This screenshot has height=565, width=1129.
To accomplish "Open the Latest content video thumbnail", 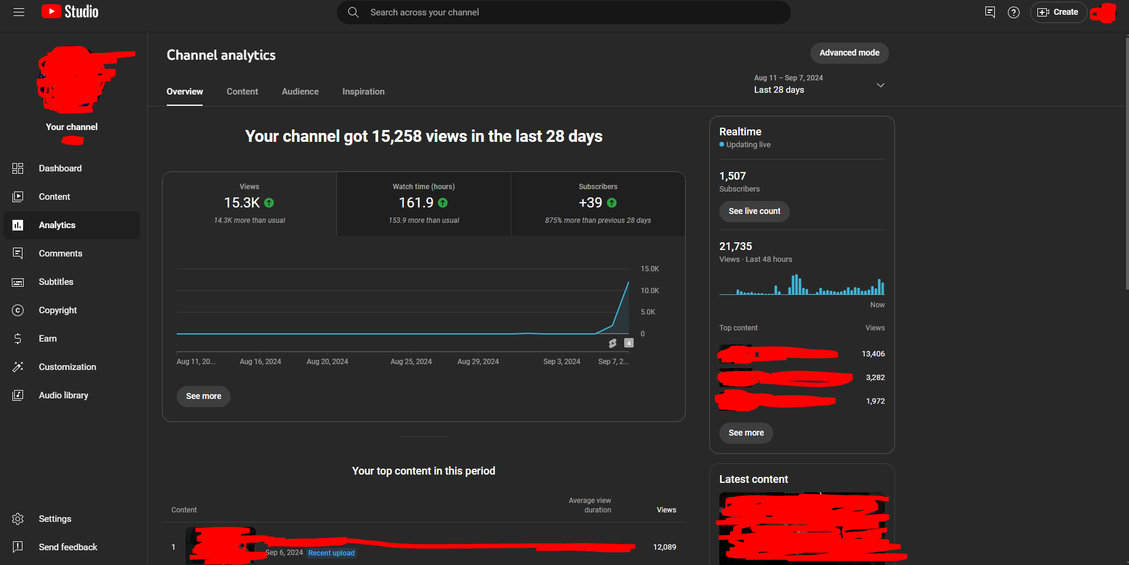I will (x=802, y=528).
